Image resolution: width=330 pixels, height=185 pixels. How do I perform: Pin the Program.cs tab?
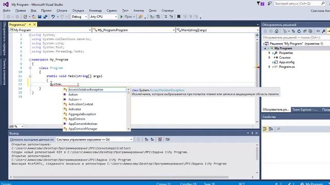coord(30,25)
